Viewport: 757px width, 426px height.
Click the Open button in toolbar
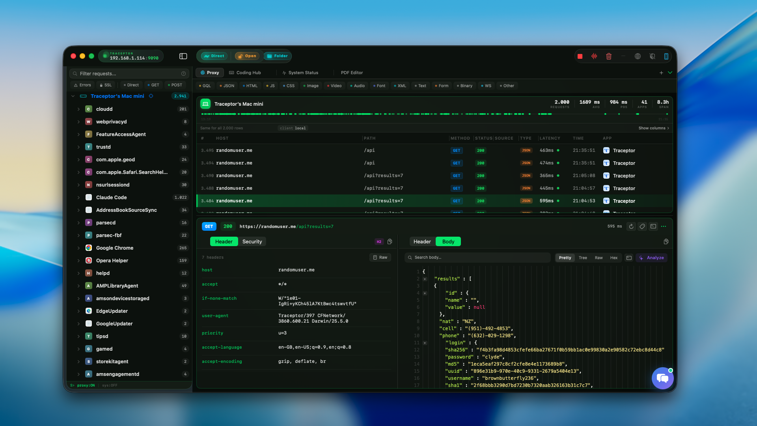click(247, 56)
